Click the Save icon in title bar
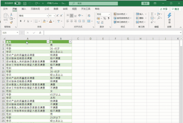Viewport: 183px width, 123px height. pyautogui.click(x=25, y=3)
